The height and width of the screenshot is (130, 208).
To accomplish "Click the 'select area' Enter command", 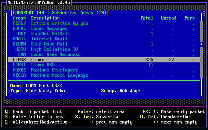I will click(110, 112).
